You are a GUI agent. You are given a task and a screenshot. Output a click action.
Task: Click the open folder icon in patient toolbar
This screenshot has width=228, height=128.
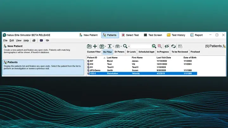tap(89, 46)
